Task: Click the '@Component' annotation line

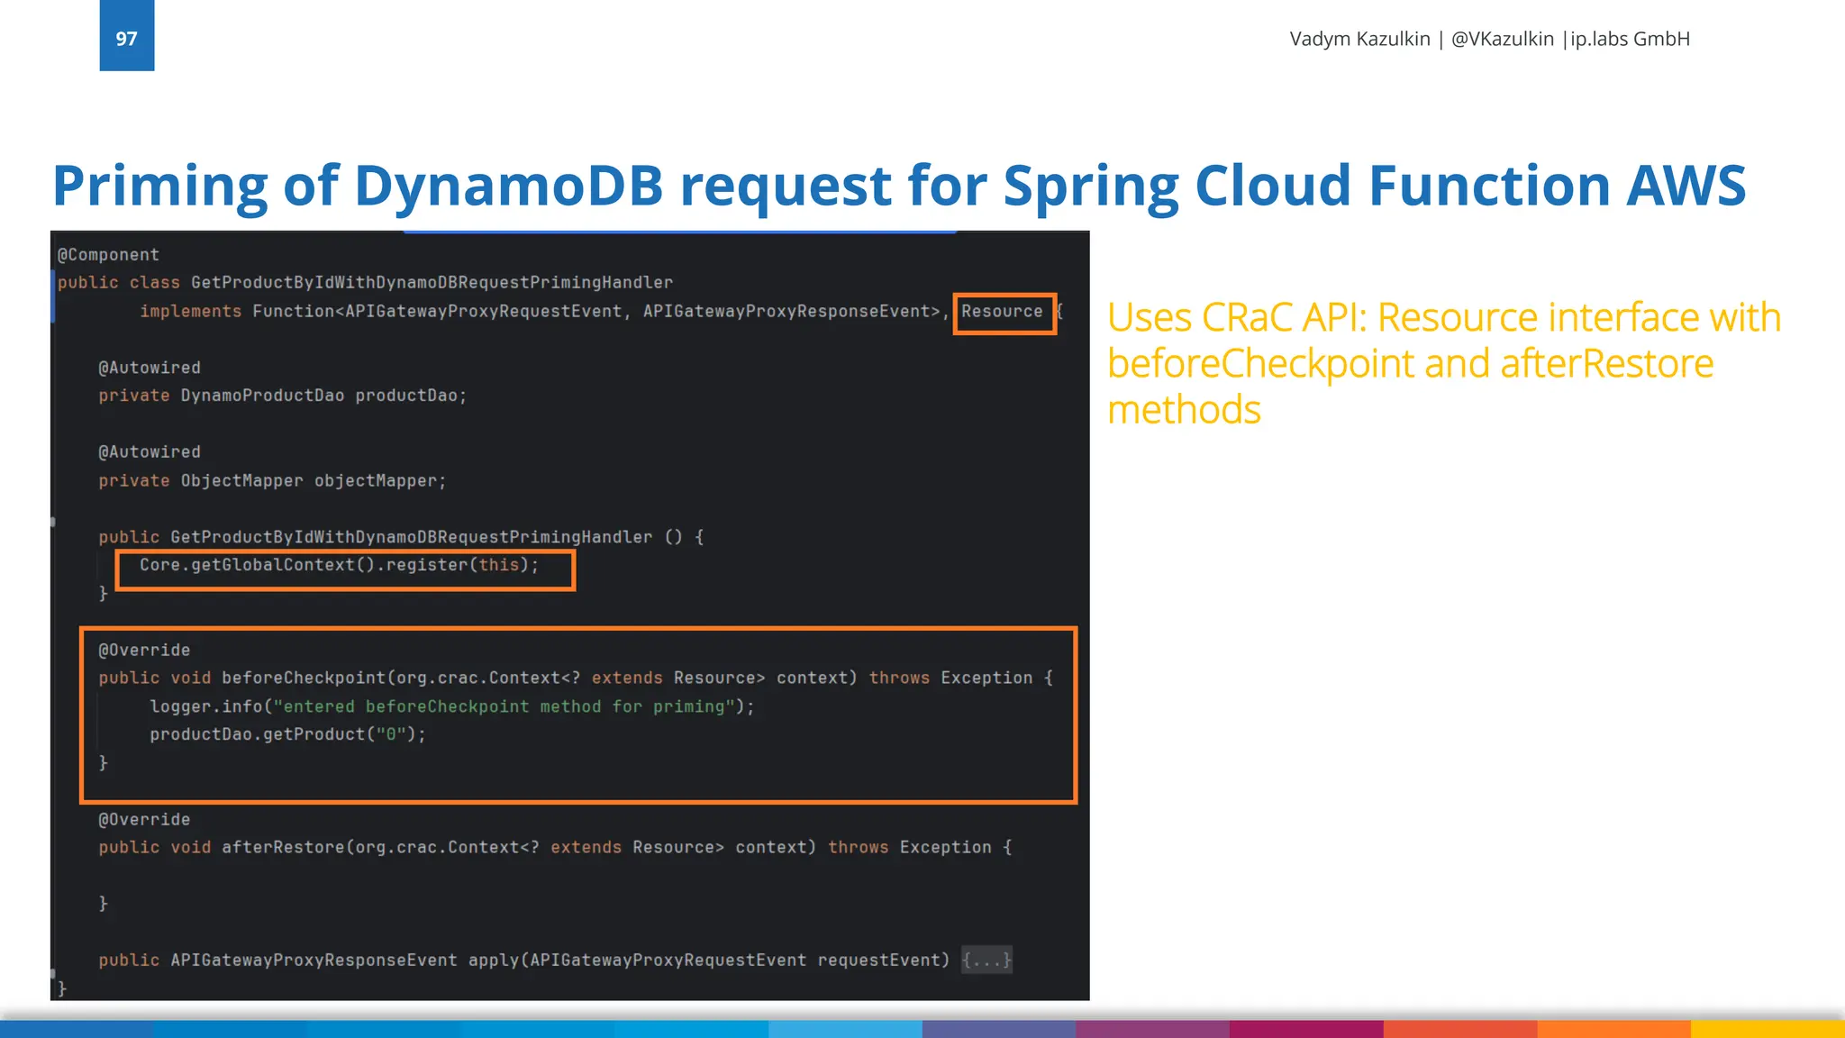Action: tap(108, 255)
